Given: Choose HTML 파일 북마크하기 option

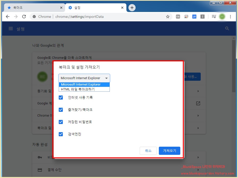Looking at the screenshot, I should (84, 89).
